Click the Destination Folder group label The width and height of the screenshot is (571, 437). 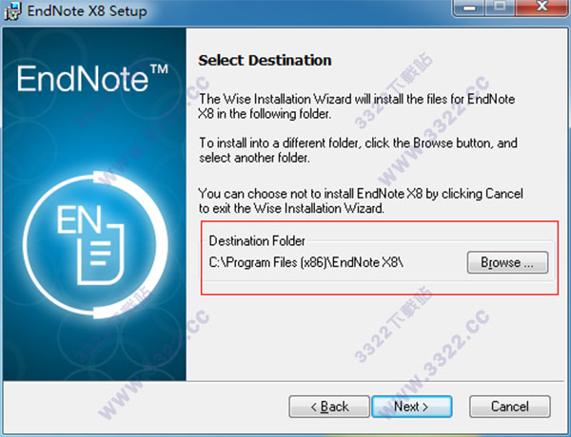257,241
